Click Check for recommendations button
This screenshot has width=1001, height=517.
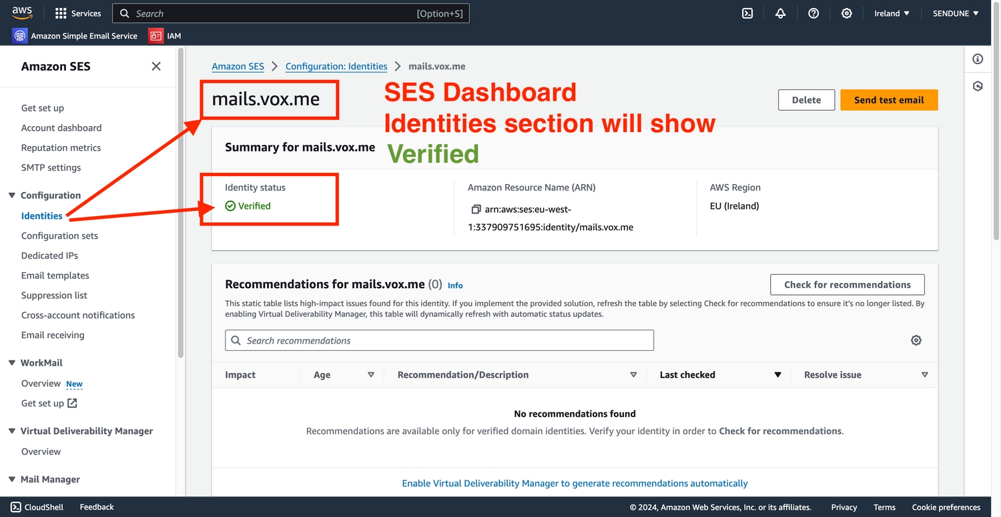tap(847, 284)
